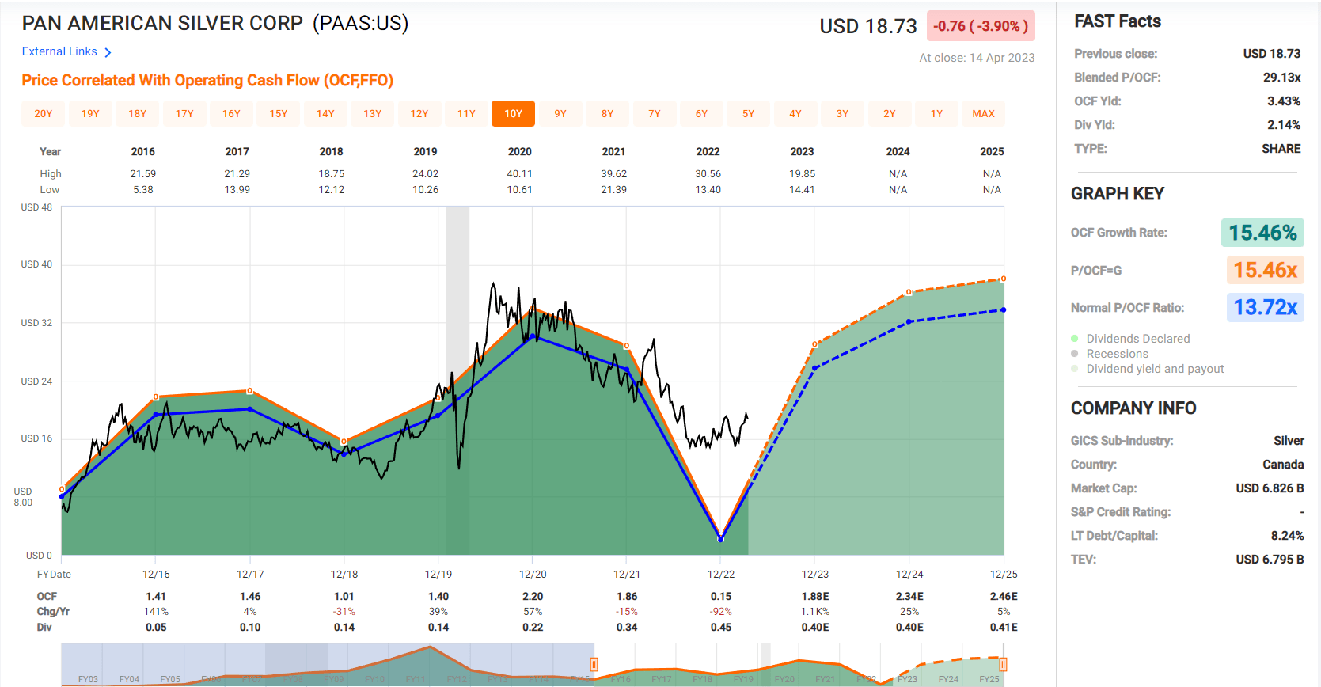This screenshot has height=687, width=1321.
Task: Click the 2020 High value 40.11
Action: [519, 174]
